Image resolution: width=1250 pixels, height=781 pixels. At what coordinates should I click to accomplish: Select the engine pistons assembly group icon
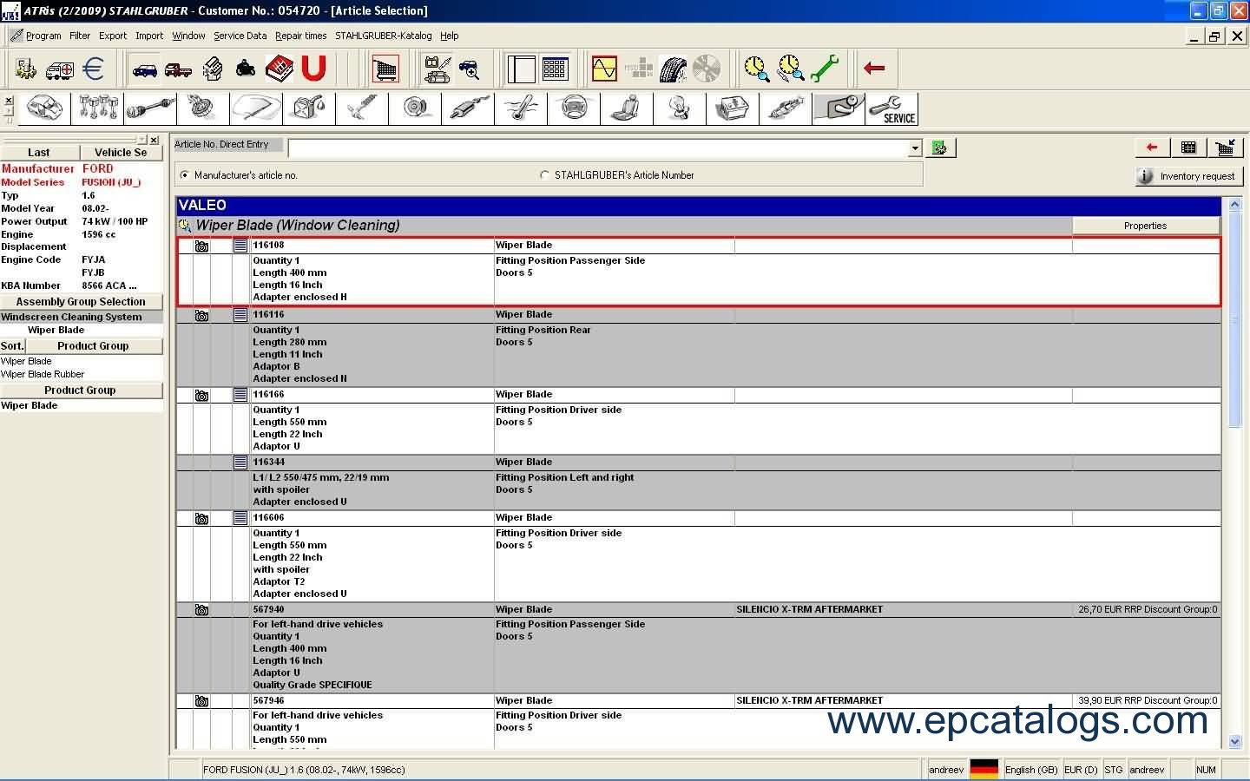(98, 108)
